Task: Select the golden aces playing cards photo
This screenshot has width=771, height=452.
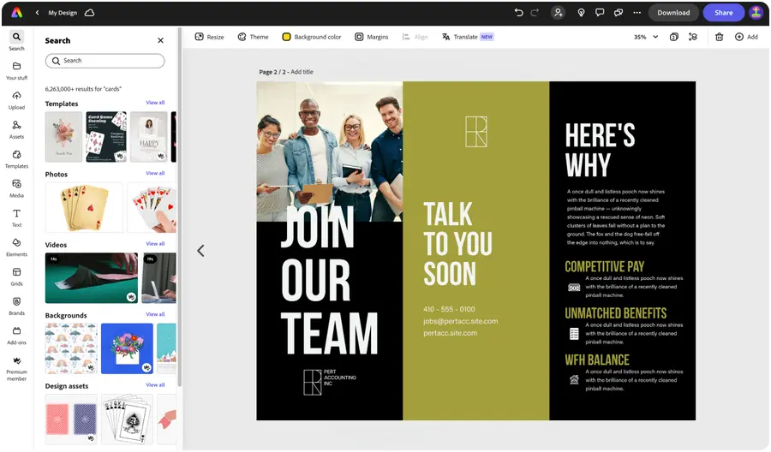Action: click(84, 207)
